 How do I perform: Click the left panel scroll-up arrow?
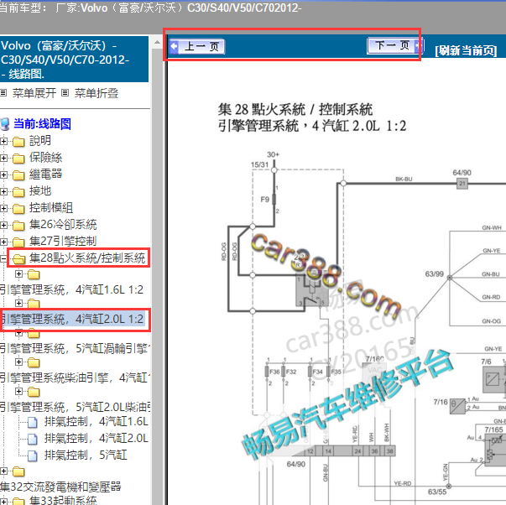[x=157, y=42]
